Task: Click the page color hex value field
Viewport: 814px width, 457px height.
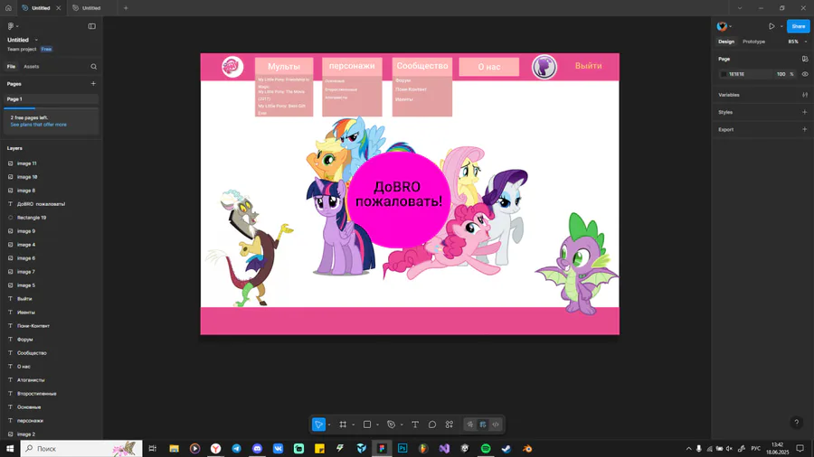Action: point(737,74)
